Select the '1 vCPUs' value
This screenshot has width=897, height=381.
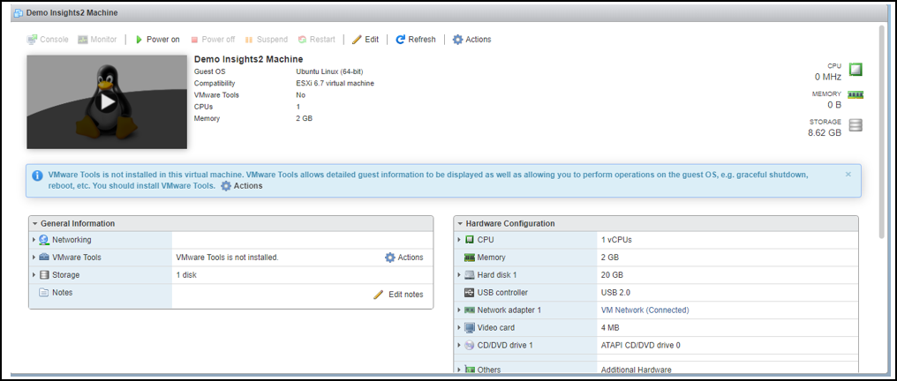tap(616, 240)
